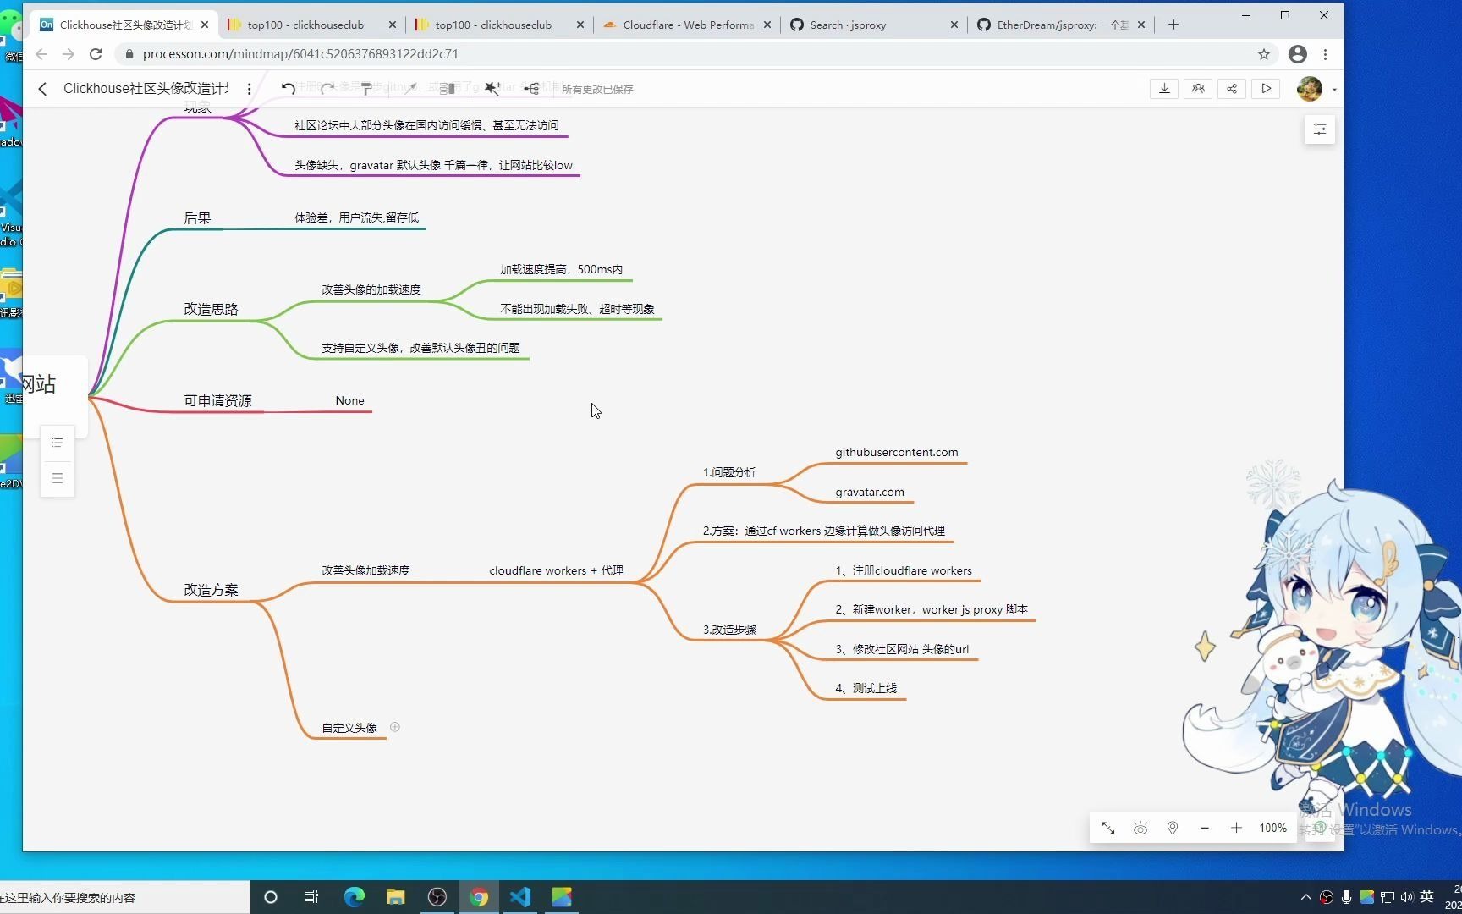Open Microsoft Edge from taskbar
1462x914 pixels.
tap(354, 897)
